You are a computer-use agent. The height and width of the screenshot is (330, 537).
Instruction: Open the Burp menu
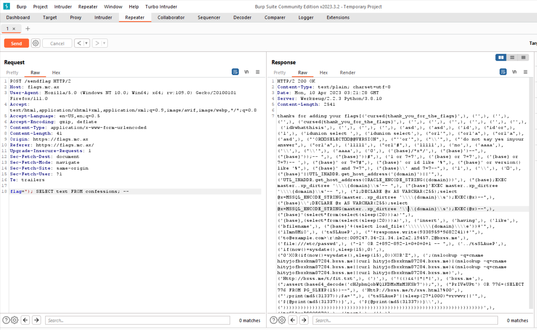point(21,7)
